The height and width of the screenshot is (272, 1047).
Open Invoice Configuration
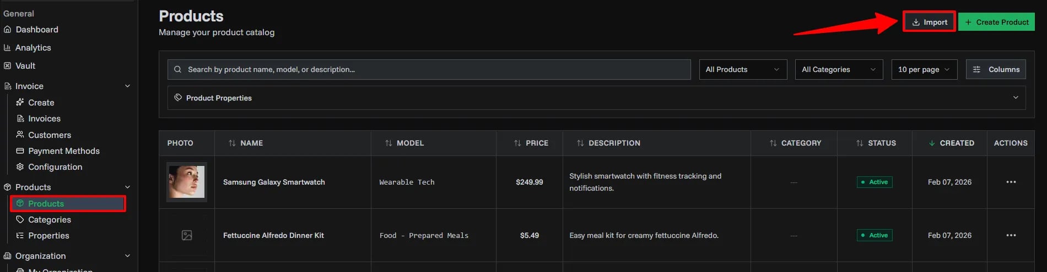pyautogui.click(x=55, y=167)
